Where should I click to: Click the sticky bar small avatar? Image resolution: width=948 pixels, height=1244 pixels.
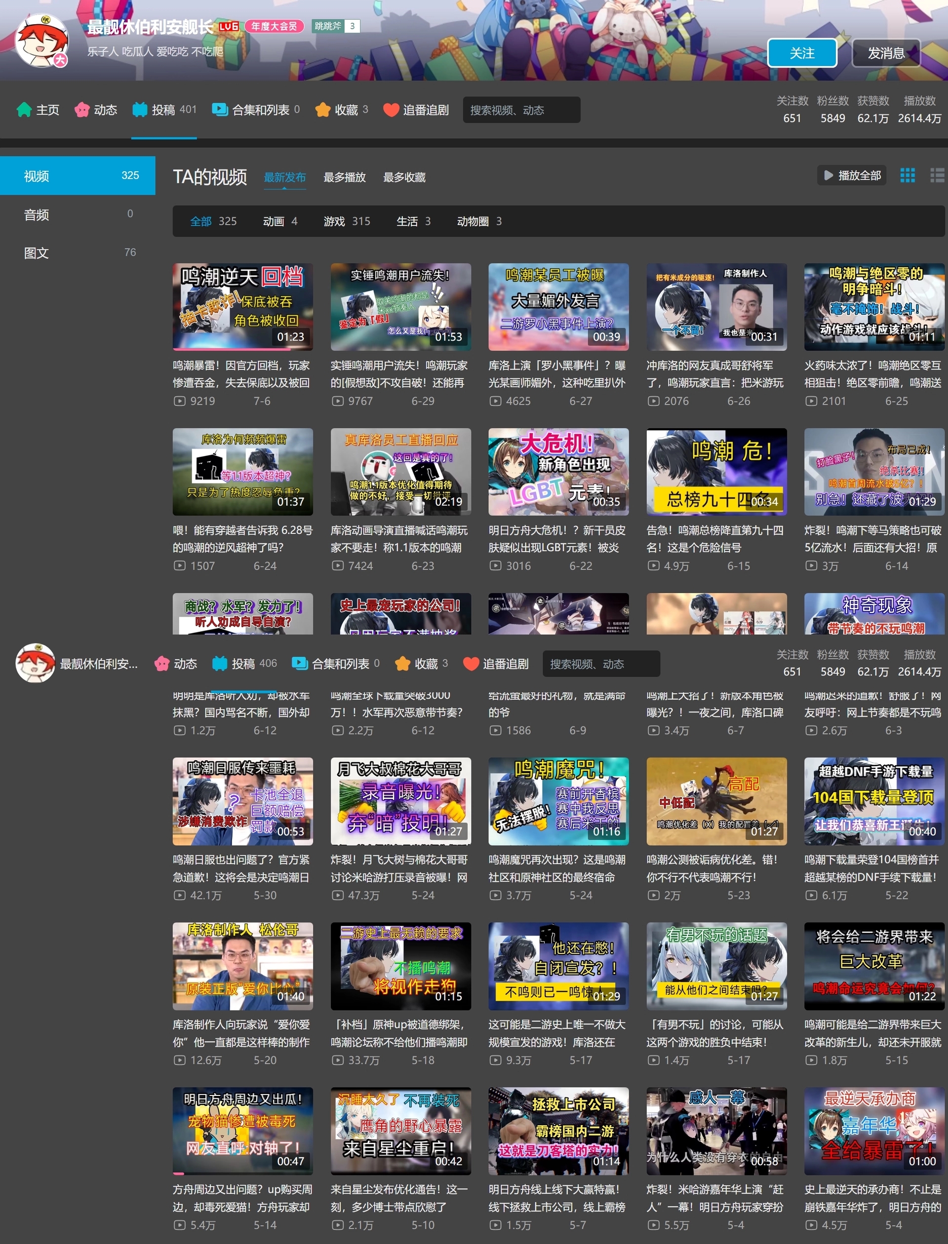click(x=35, y=663)
